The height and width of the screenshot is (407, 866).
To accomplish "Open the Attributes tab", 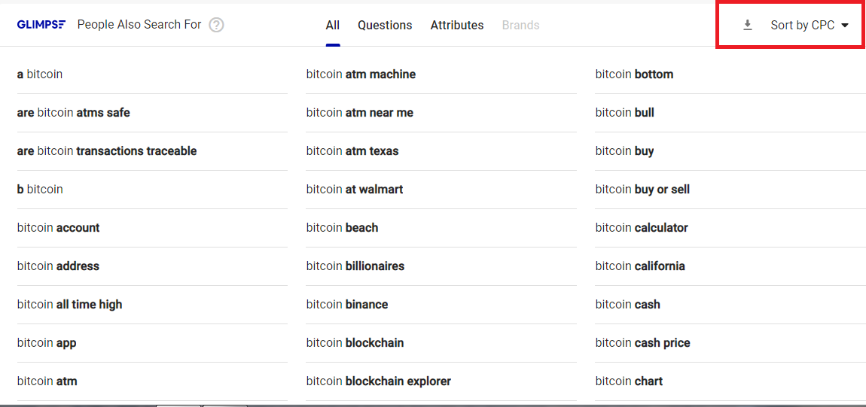I will click(457, 25).
